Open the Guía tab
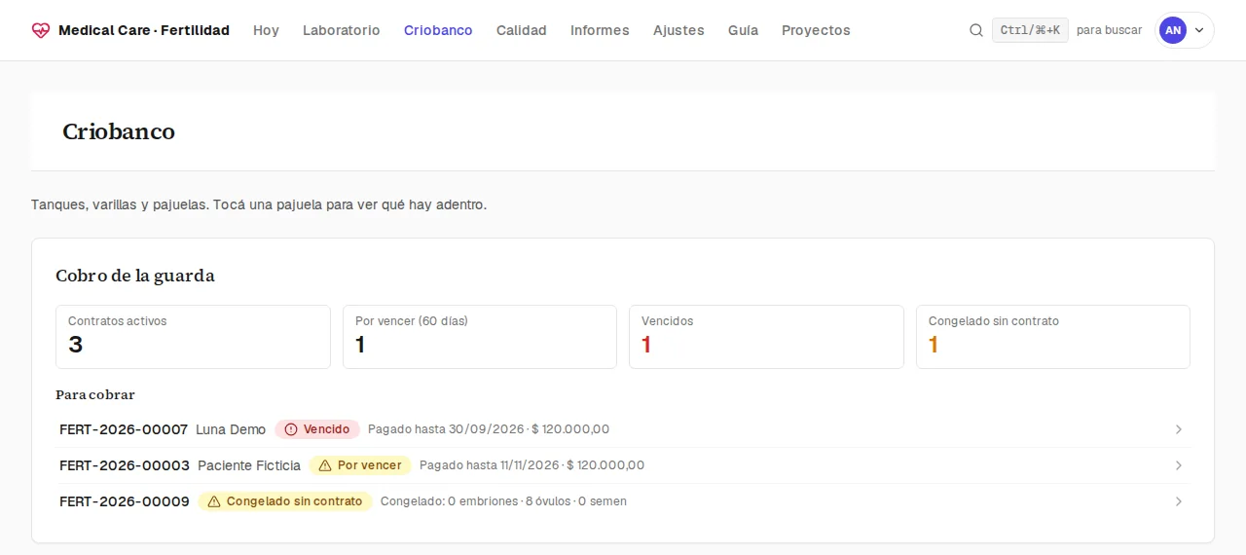The width and height of the screenshot is (1246, 555). [743, 30]
